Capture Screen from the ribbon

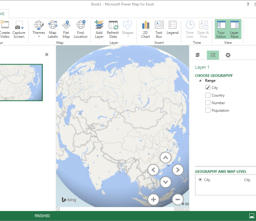click(19, 30)
